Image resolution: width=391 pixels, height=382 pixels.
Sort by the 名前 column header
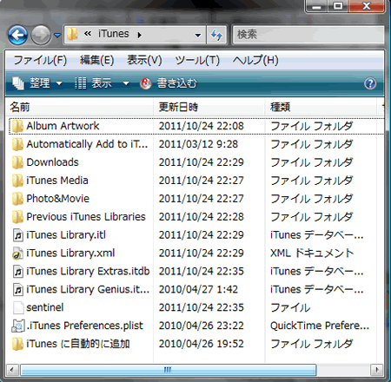(79, 107)
